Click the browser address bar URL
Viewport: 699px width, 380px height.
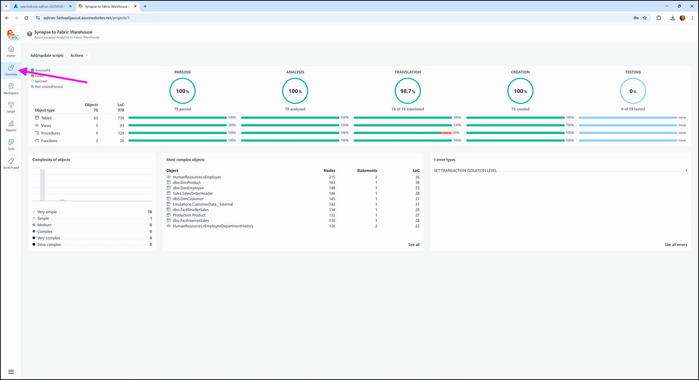86,18
